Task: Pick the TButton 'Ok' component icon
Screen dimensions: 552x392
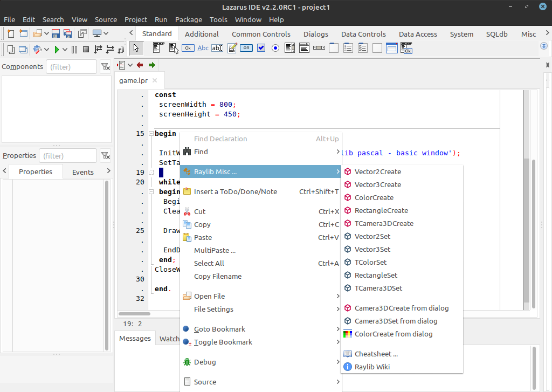Action: [188, 48]
